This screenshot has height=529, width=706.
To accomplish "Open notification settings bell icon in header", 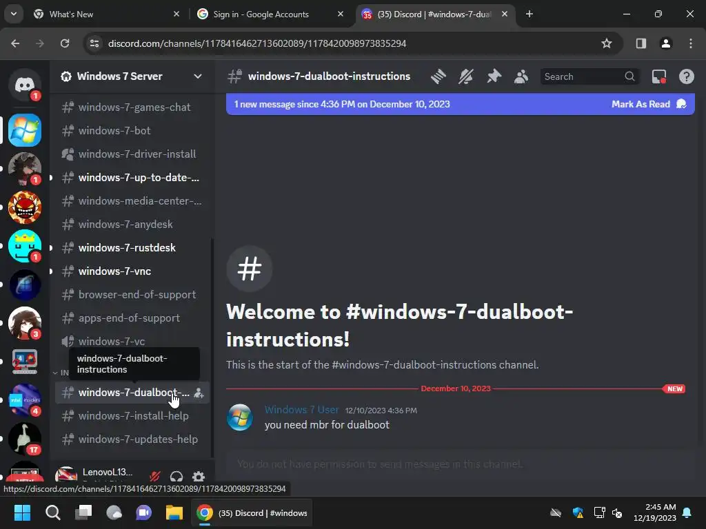I will point(466,76).
